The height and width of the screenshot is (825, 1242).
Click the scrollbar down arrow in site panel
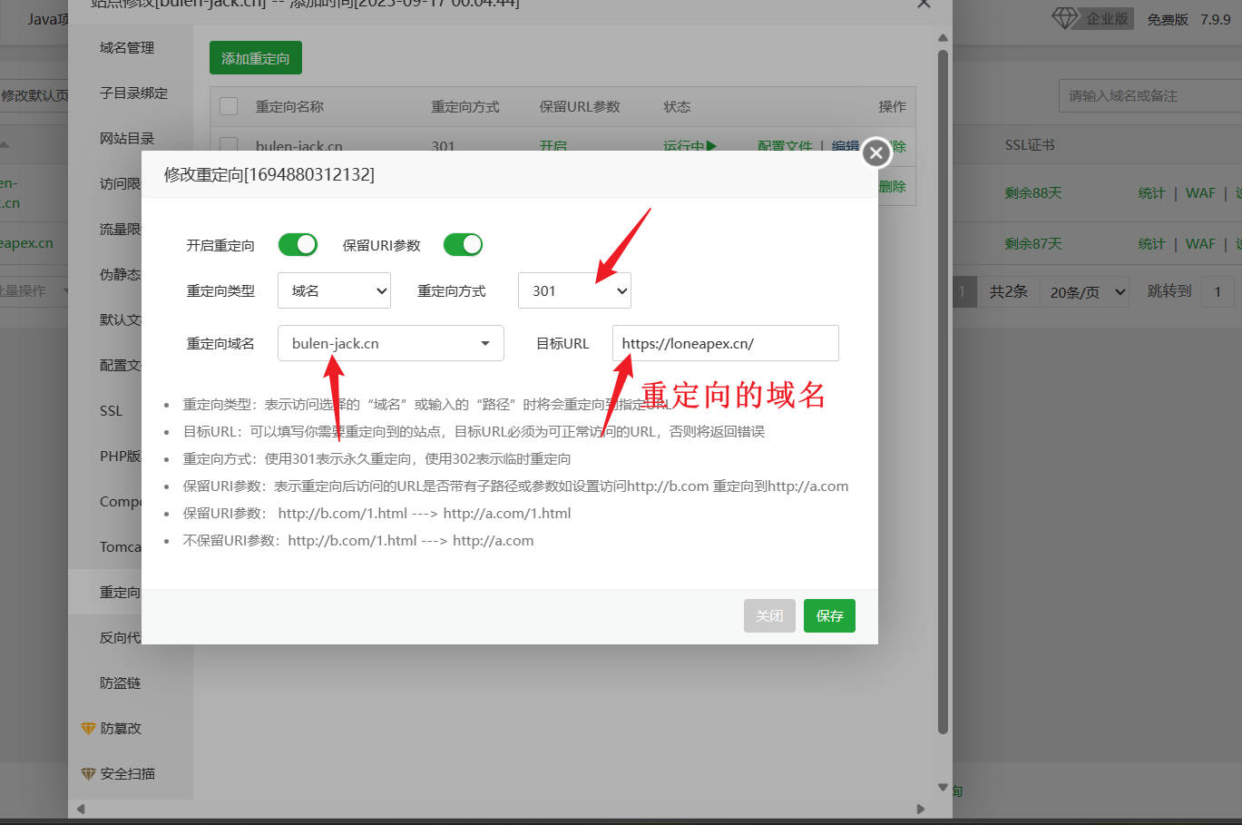point(943,787)
